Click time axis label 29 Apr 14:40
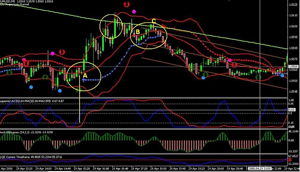 point(62,169)
